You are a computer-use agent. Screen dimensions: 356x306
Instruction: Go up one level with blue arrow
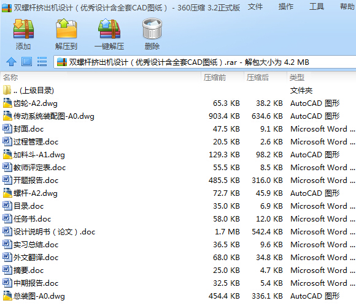[x=11, y=62]
